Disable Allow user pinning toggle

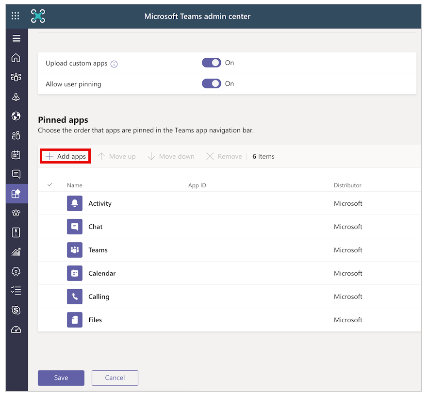tap(212, 83)
